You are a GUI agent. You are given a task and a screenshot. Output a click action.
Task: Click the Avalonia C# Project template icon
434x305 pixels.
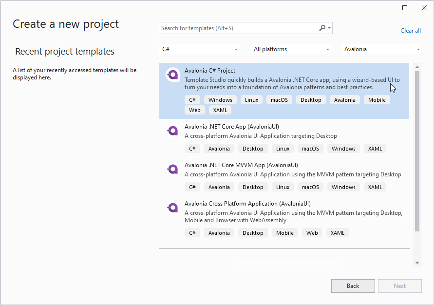173,75
